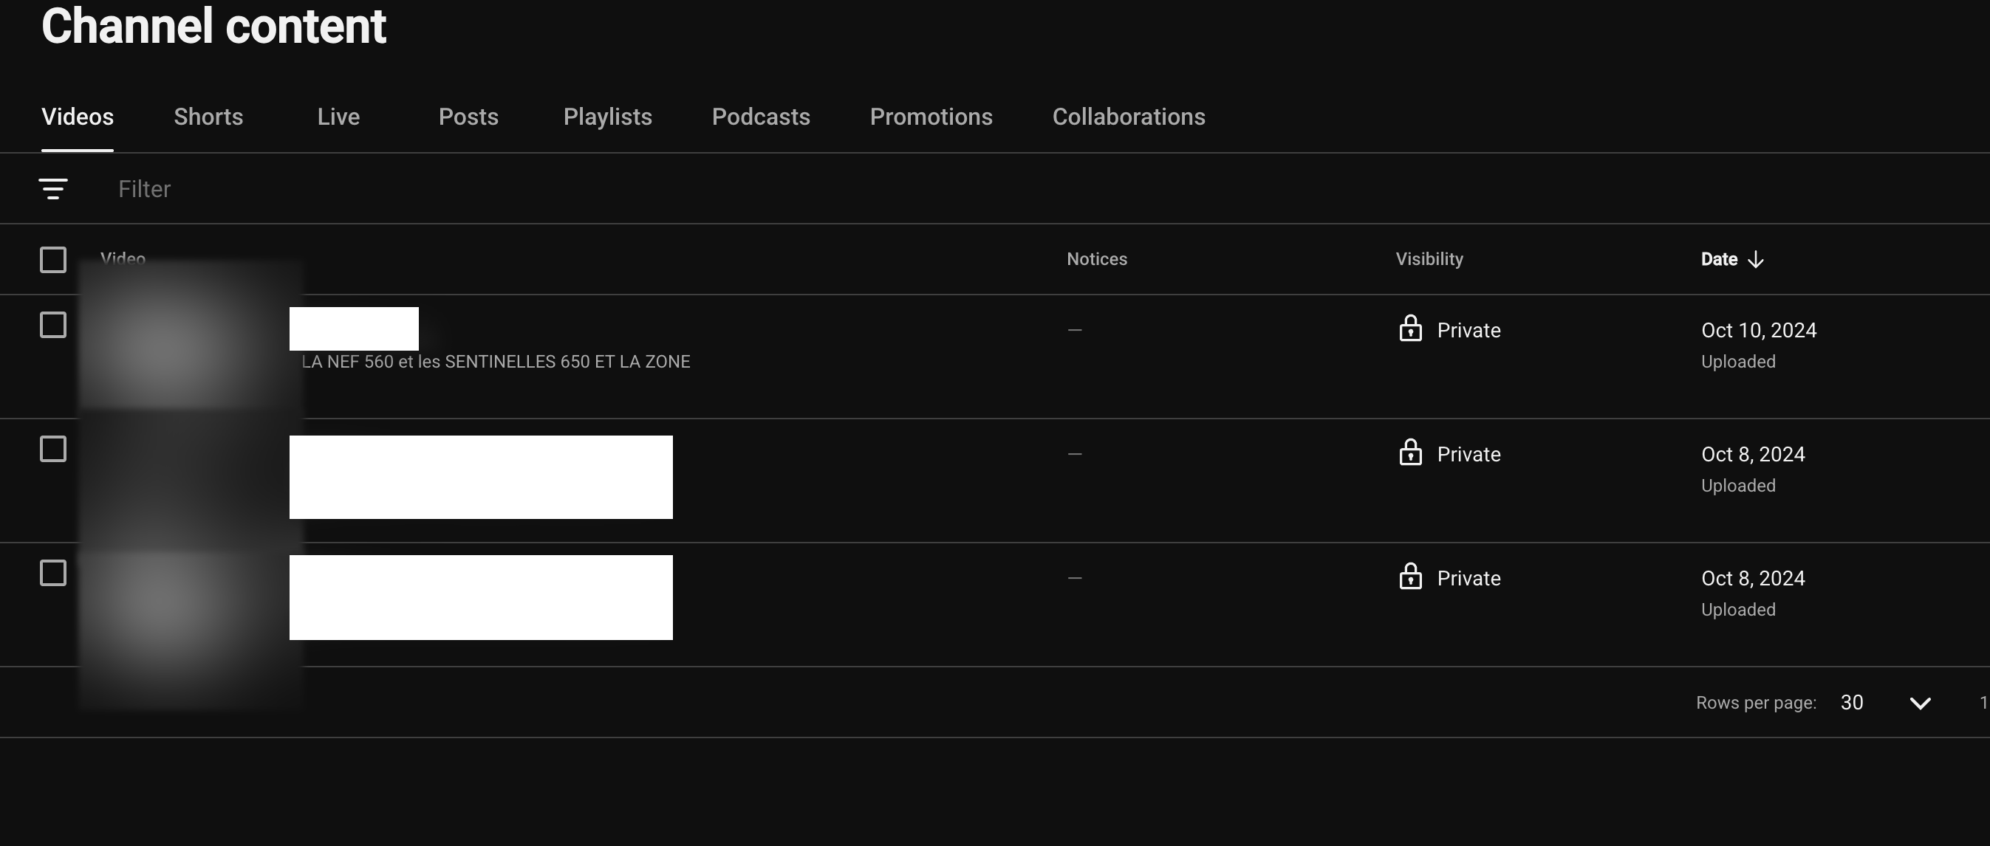Open Private visibility for Oct 10 video

(x=1468, y=331)
